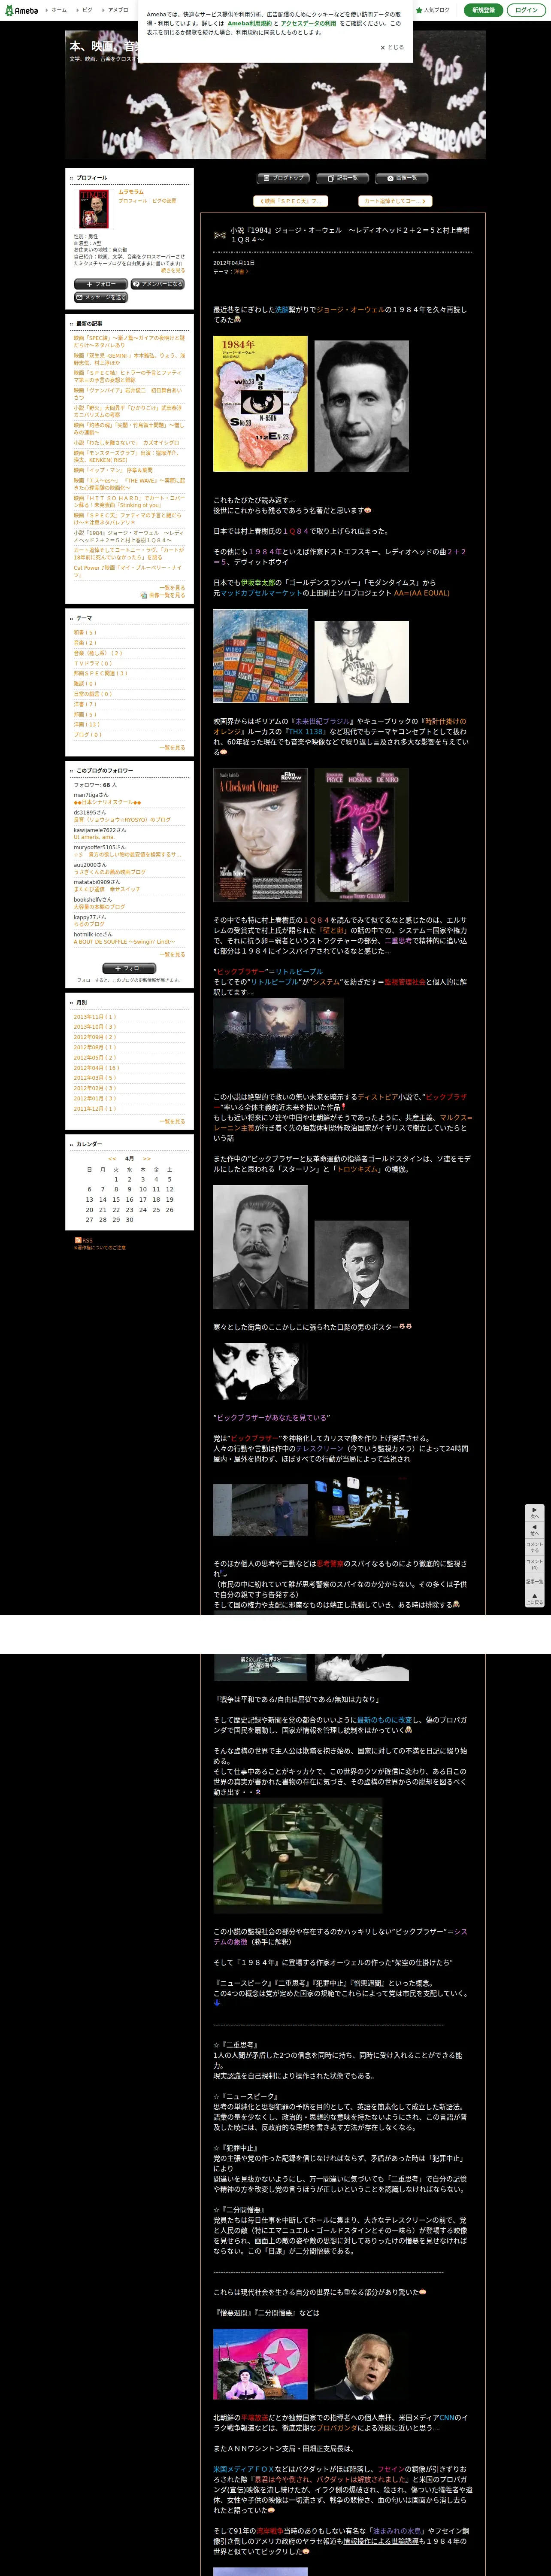
Task: Open the マッドカプセルマーケット link
Action: (x=261, y=593)
